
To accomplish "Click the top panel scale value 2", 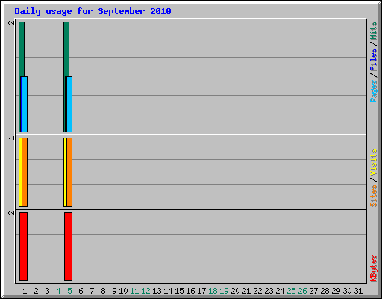I will click(11, 23).
